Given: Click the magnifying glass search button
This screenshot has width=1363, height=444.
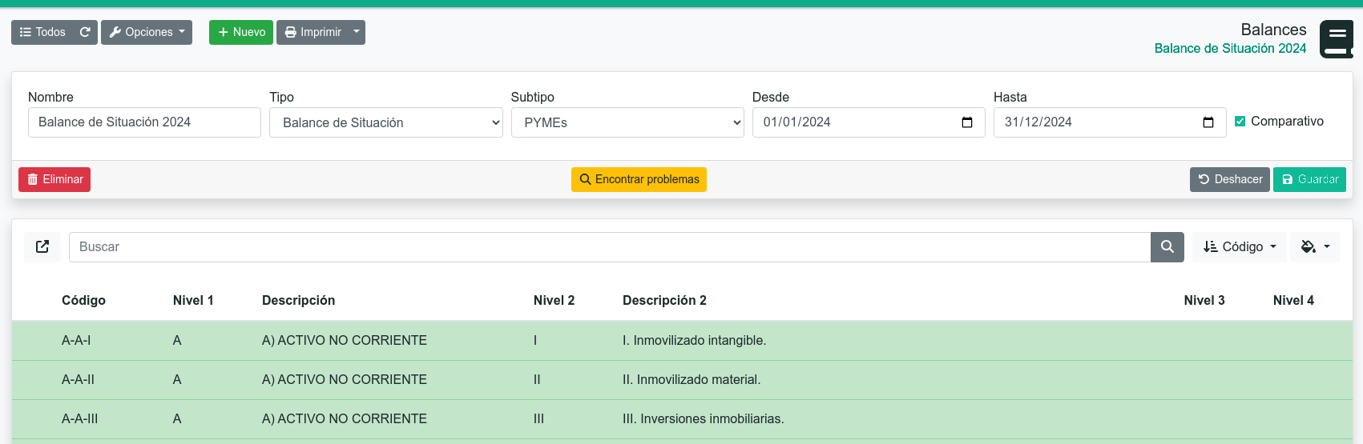Looking at the screenshot, I should tap(1167, 247).
